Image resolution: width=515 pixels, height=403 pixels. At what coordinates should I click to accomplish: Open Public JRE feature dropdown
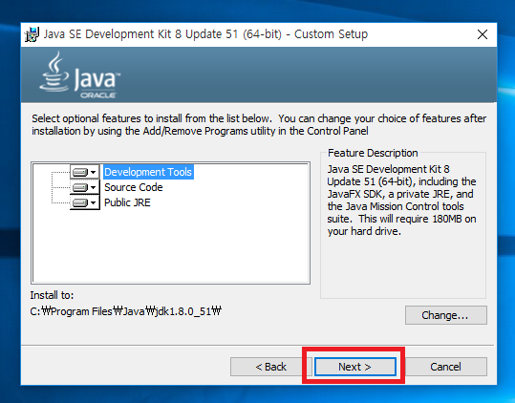coord(85,202)
